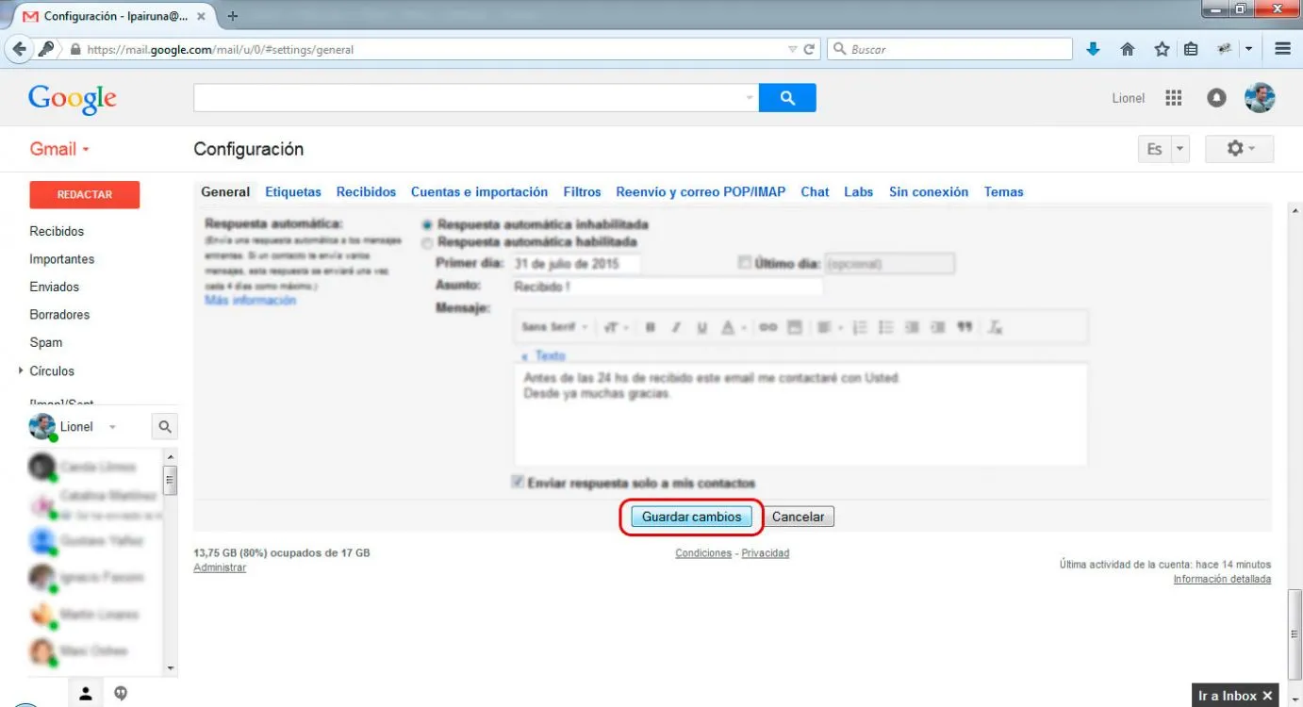Go back with the browser arrow
Screen dimensions: 1303x707
[x=19, y=49]
